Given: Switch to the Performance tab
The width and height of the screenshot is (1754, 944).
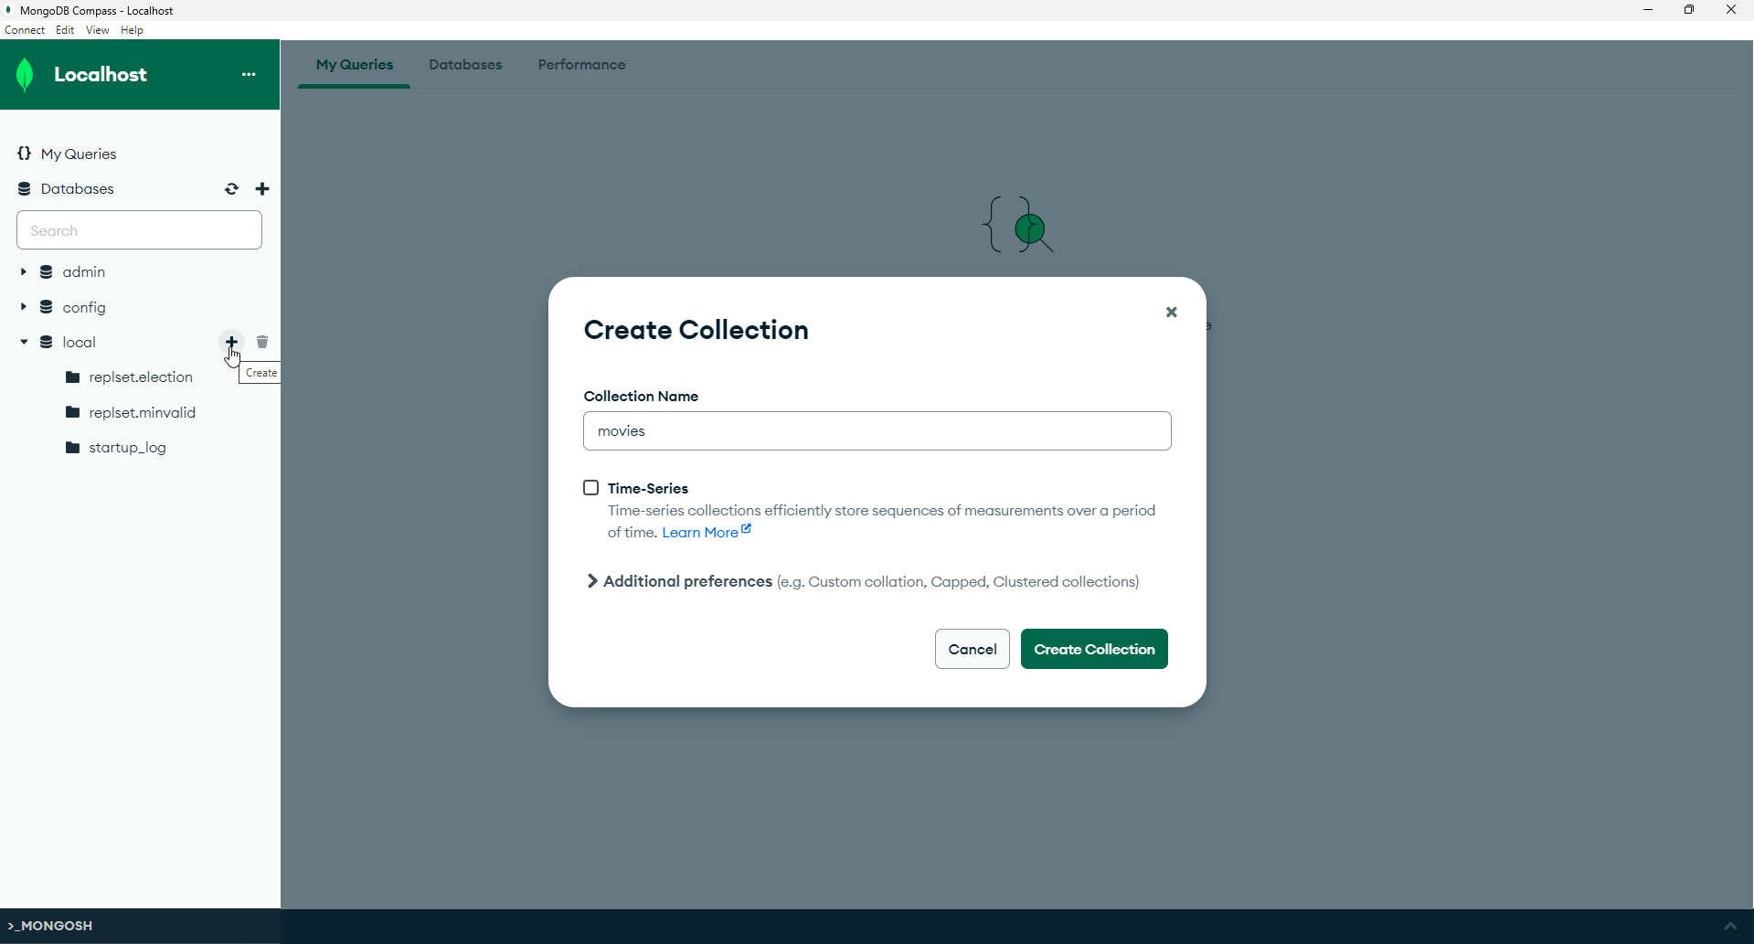Looking at the screenshot, I should click(581, 64).
